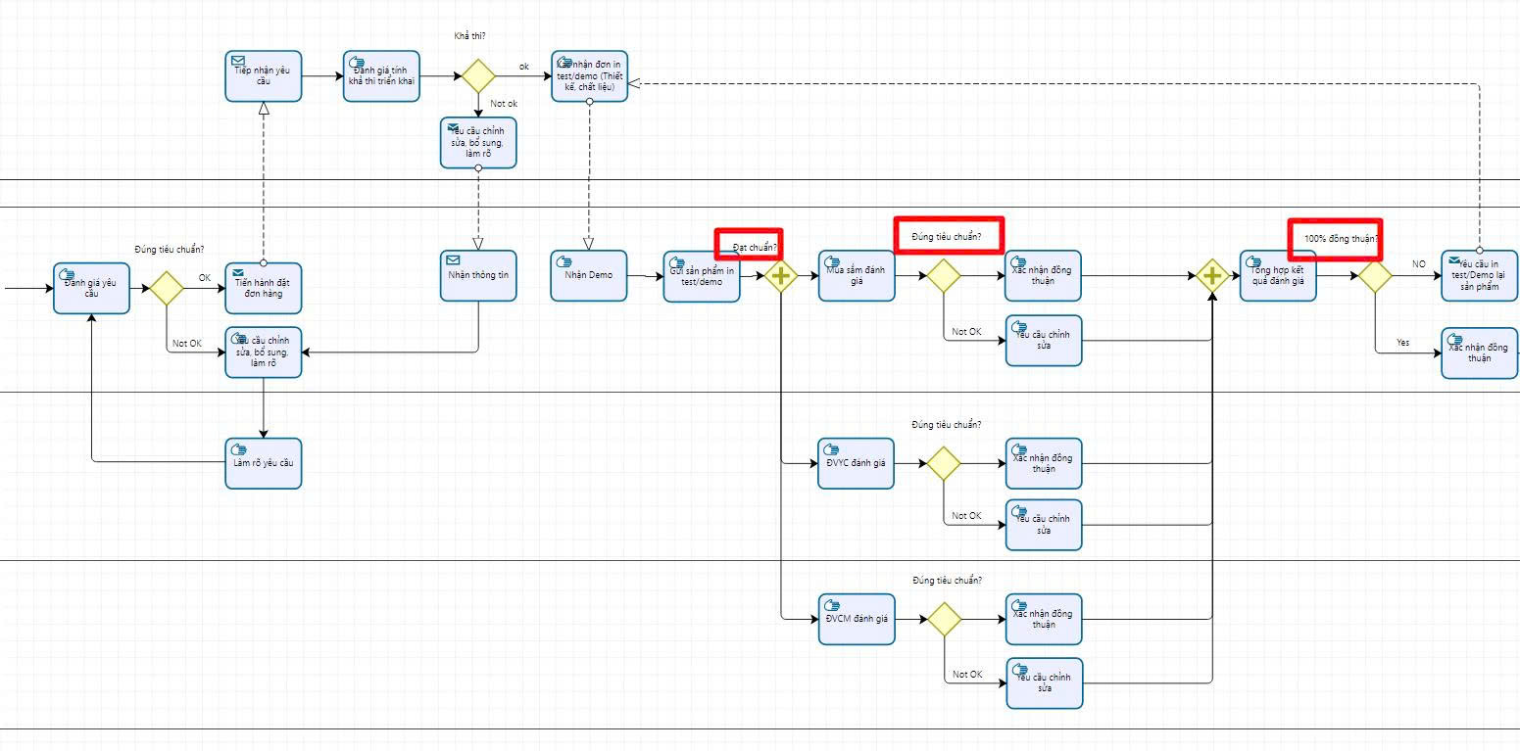Select the Đánh giá tính khả thi triển khai task

381,76
